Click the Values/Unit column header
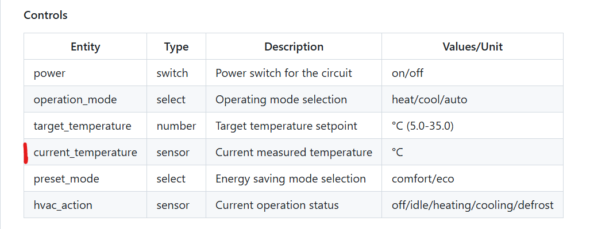The height and width of the screenshot is (229, 590). click(473, 46)
